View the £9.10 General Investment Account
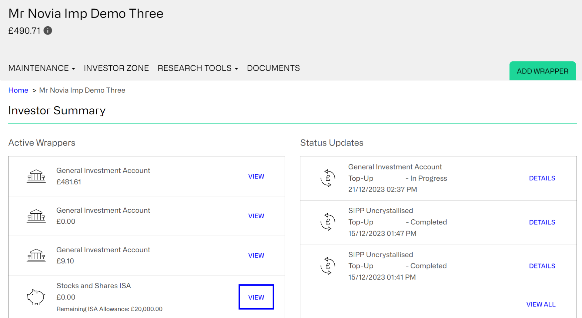Viewport: 582px width, 318px height. pos(256,255)
